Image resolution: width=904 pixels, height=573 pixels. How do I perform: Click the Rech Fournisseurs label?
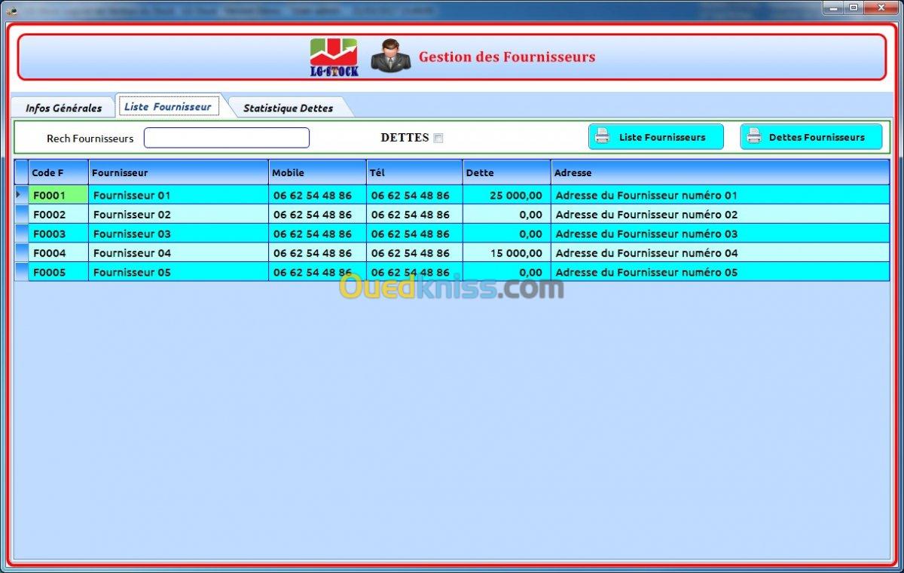click(x=90, y=139)
